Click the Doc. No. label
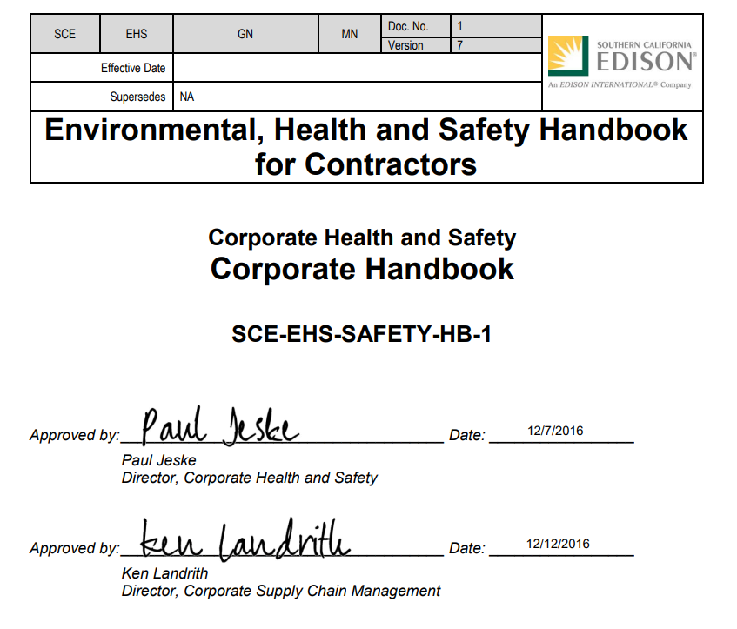This screenshot has width=737, height=629. pos(408,27)
